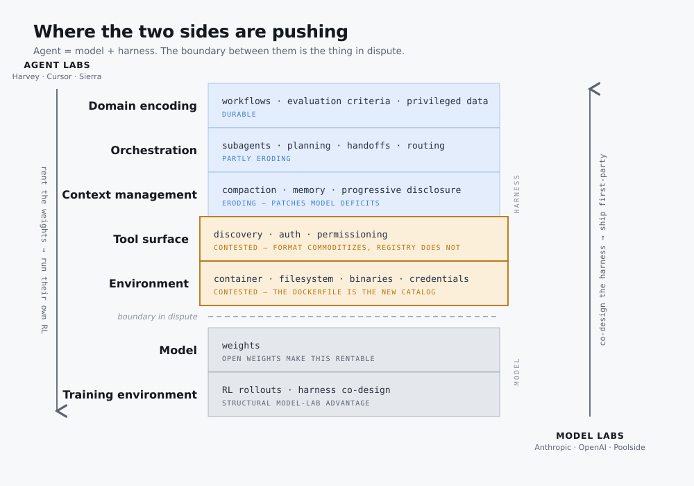Click the 'Tool surface' row label

click(x=151, y=239)
